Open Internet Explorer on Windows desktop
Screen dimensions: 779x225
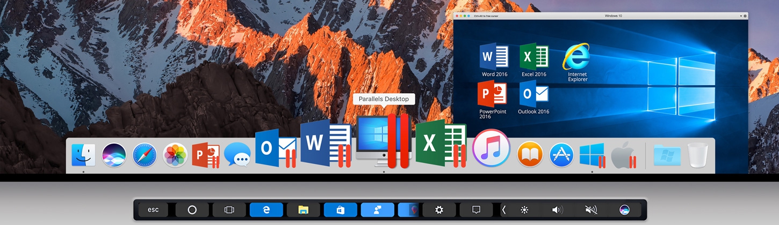[x=577, y=62]
